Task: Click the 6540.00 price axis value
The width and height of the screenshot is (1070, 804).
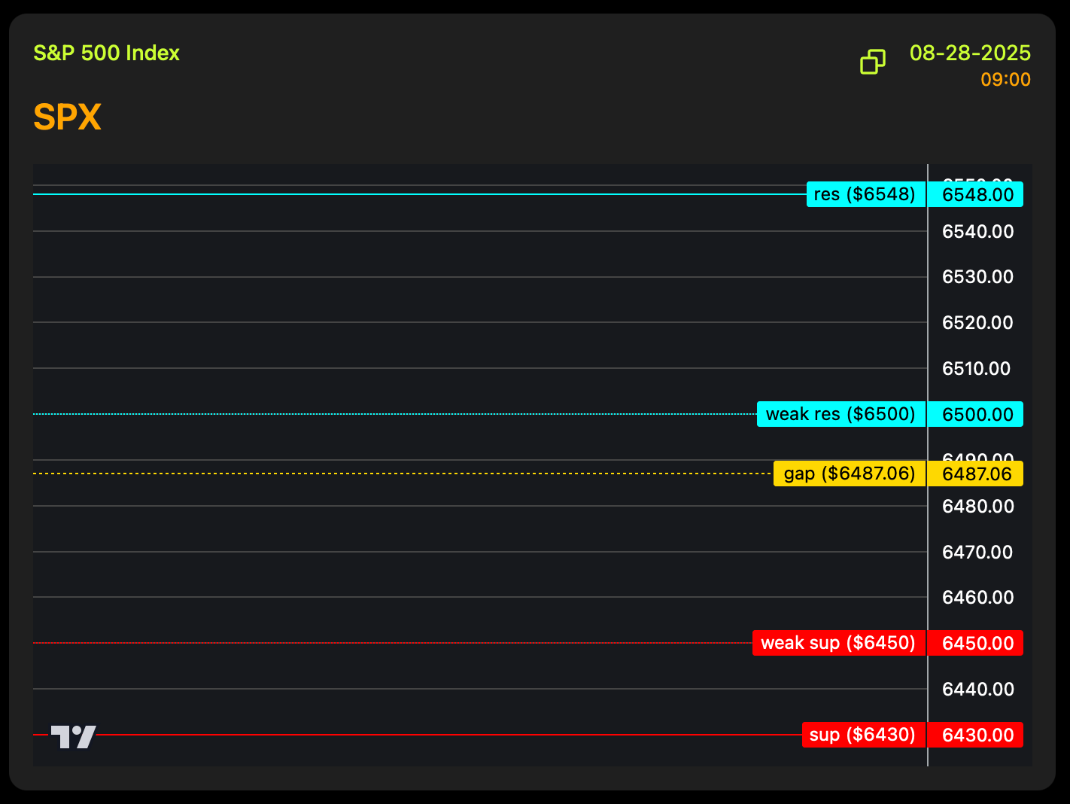Action: tap(977, 231)
